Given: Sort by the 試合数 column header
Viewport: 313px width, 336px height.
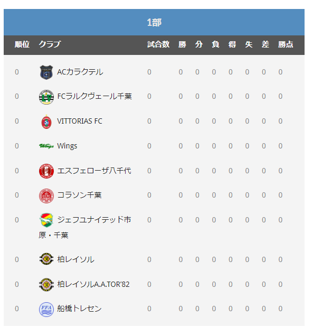Looking at the screenshot, I should tap(158, 44).
